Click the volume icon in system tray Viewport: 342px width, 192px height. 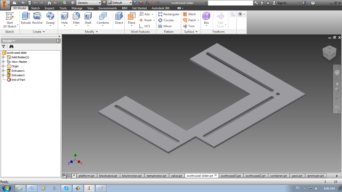316,188
